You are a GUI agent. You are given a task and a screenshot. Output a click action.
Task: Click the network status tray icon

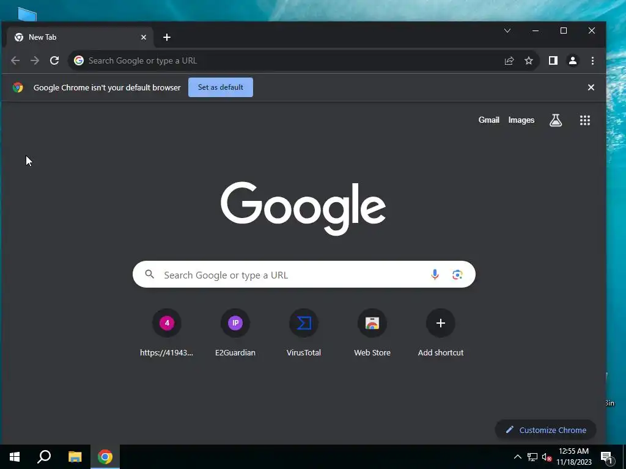(532, 457)
